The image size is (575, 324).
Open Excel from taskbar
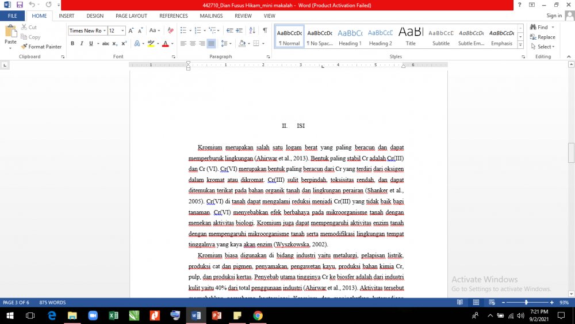[x=113, y=315]
